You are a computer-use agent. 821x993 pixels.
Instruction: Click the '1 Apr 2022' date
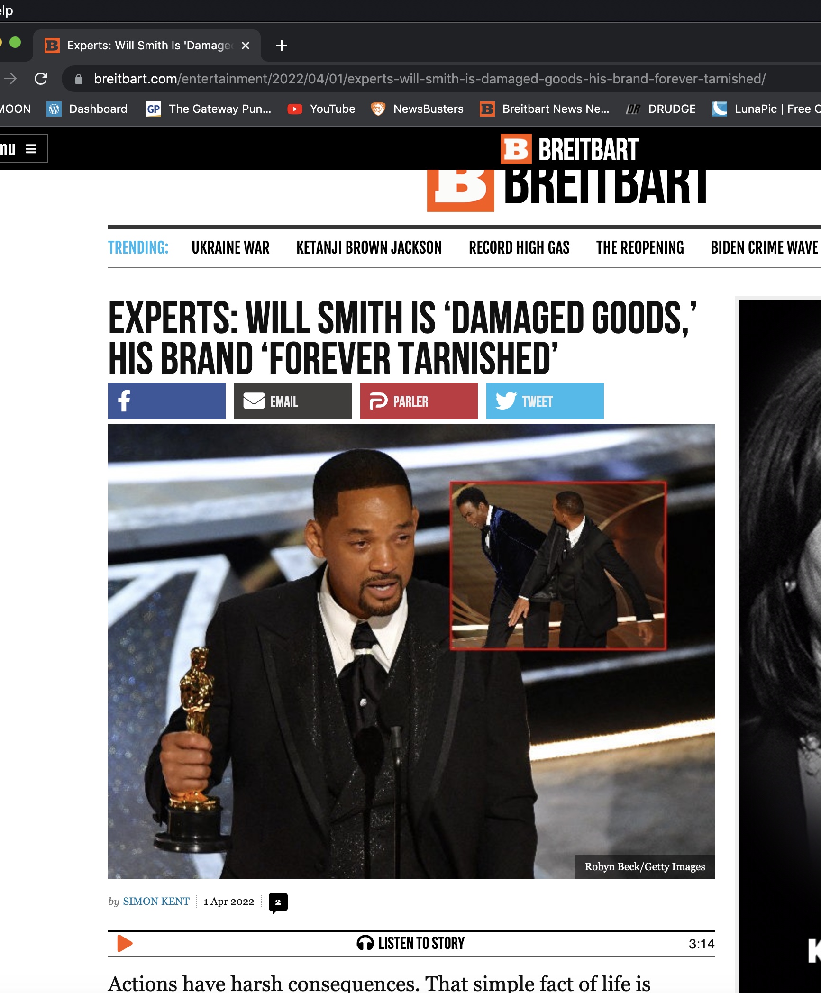coord(229,902)
